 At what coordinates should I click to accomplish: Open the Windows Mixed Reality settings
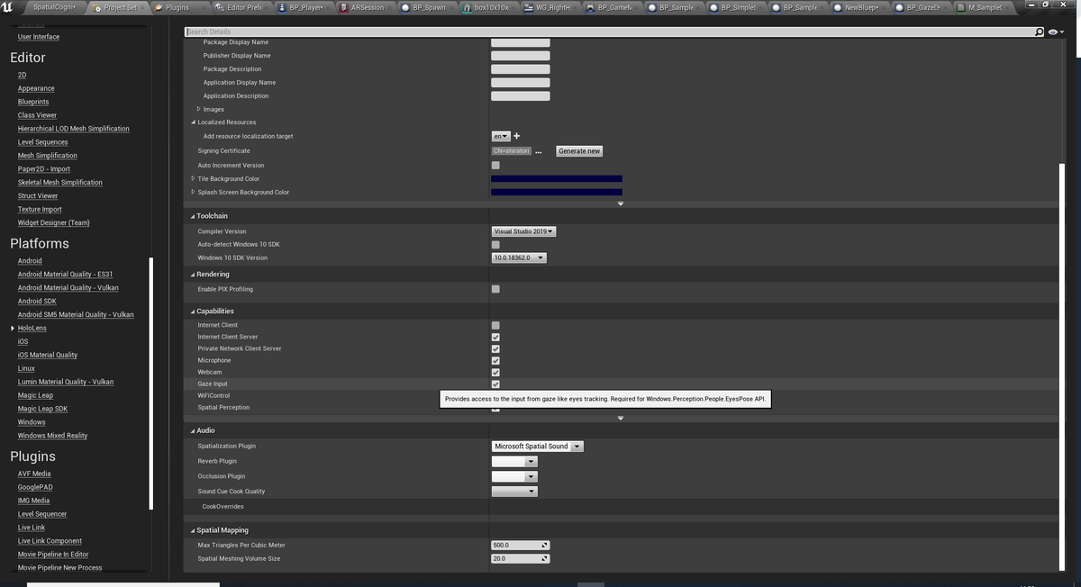[x=52, y=436]
